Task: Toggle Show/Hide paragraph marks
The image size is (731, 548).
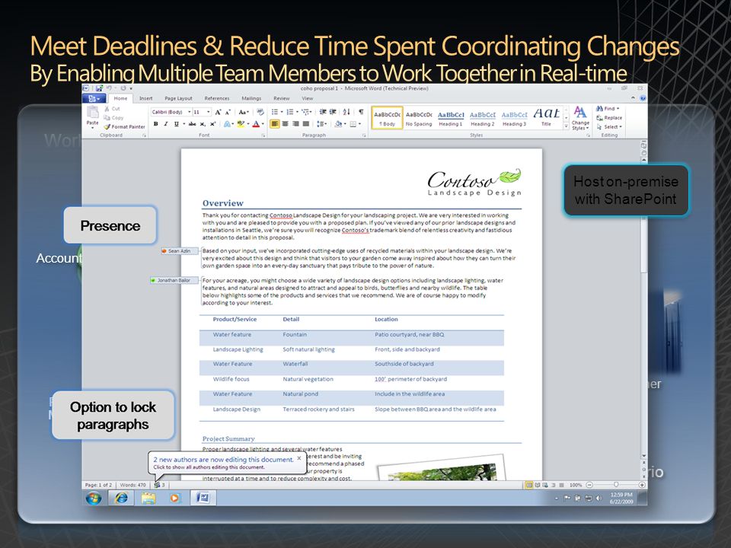Action: click(361, 112)
